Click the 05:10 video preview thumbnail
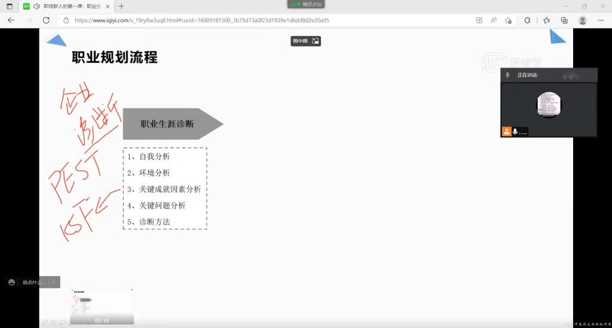Screen dimensions: 612x328 [102, 306]
